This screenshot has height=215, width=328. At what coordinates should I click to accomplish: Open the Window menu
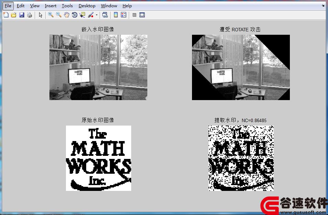[109, 6]
